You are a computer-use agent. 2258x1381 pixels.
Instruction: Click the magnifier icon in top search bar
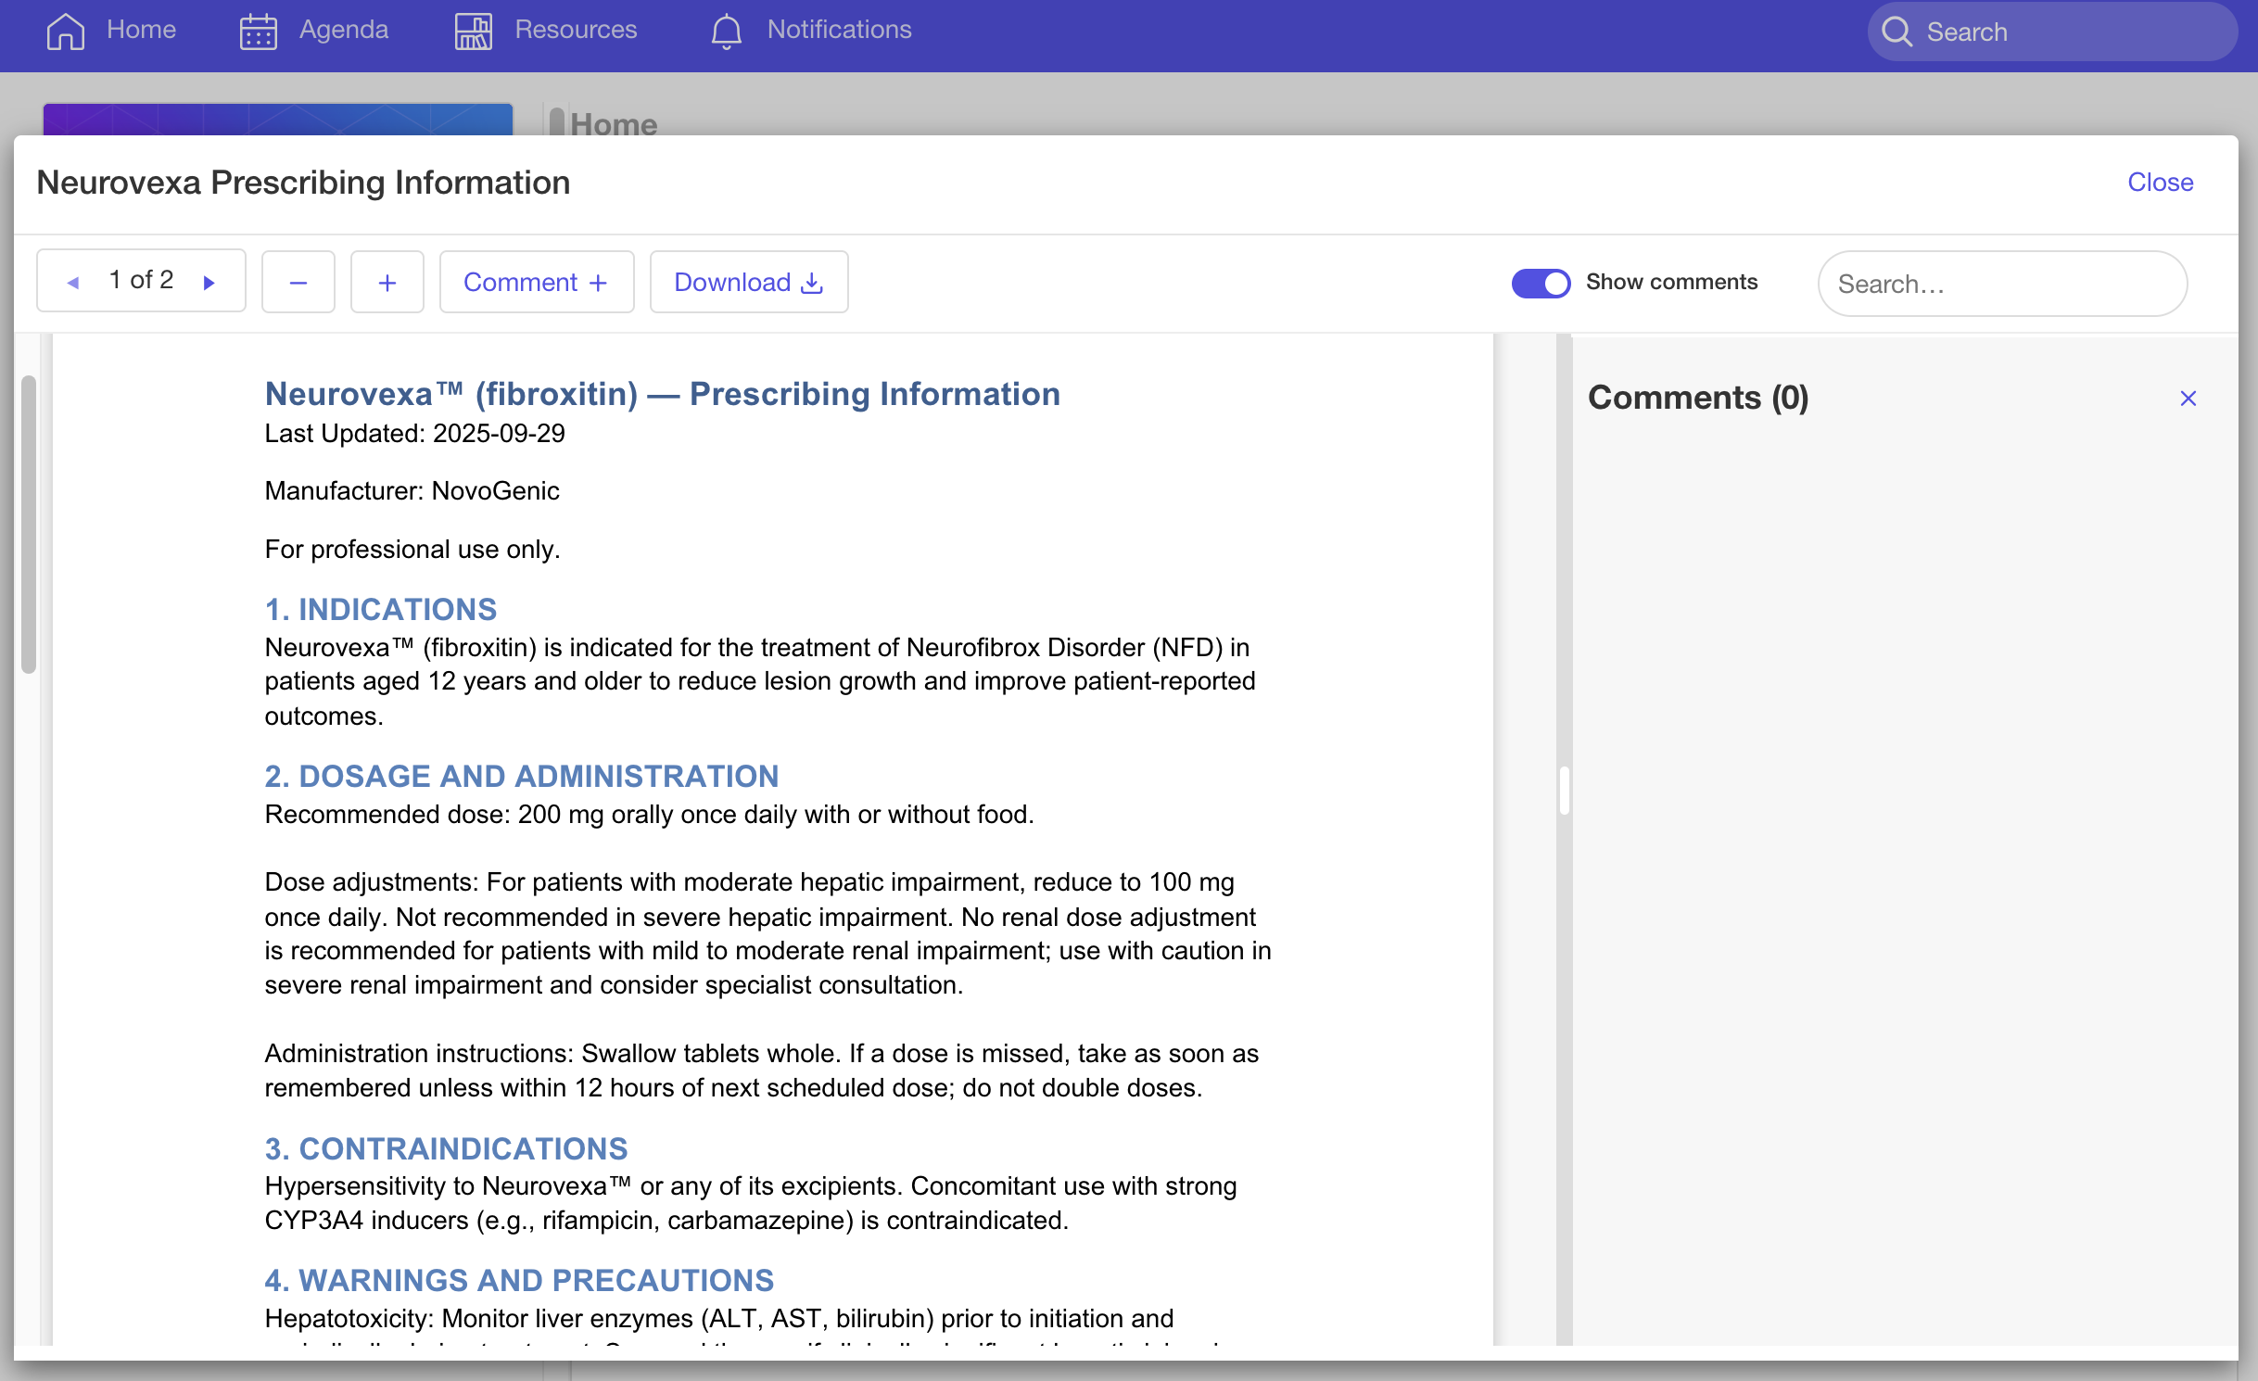[x=1897, y=32]
